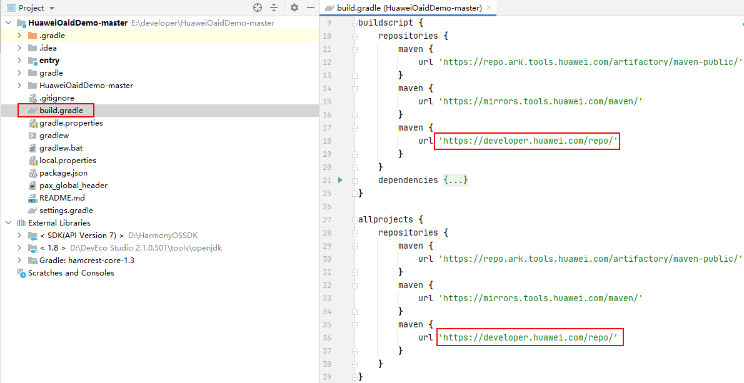
Task: Click the README.md markdown file icon
Action: click(33, 198)
